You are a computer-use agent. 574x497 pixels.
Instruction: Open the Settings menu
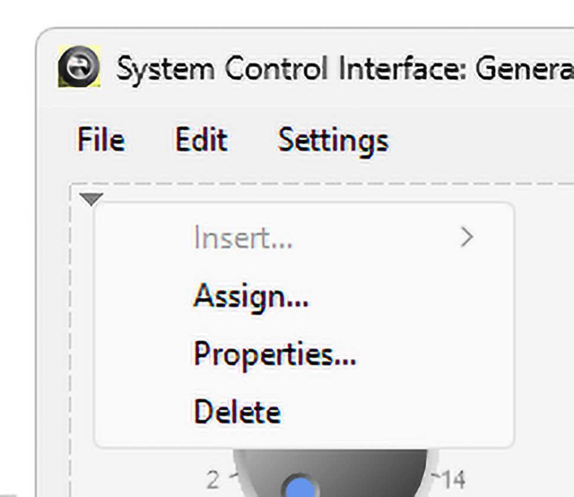point(333,141)
